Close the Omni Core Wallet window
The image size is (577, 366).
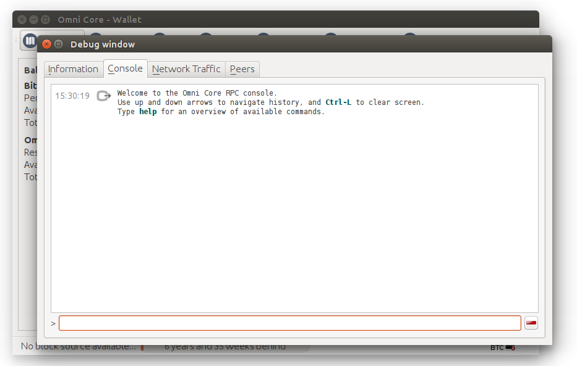click(22, 20)
